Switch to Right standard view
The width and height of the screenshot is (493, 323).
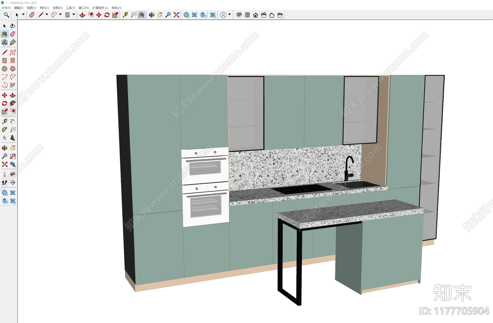tap(264, 15)
